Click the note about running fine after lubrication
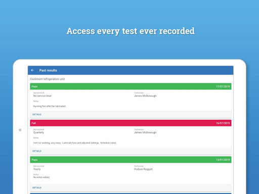This screenshot has width=259, height=194. pos(50,106)
